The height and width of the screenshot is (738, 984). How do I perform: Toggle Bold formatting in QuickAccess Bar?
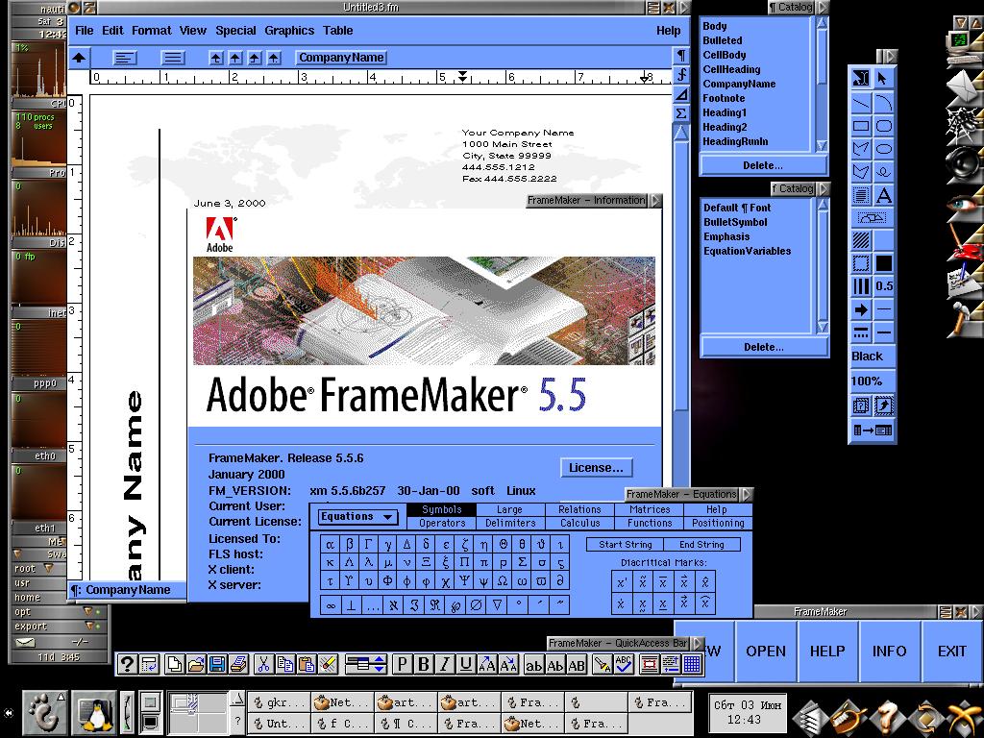(424, 664)
